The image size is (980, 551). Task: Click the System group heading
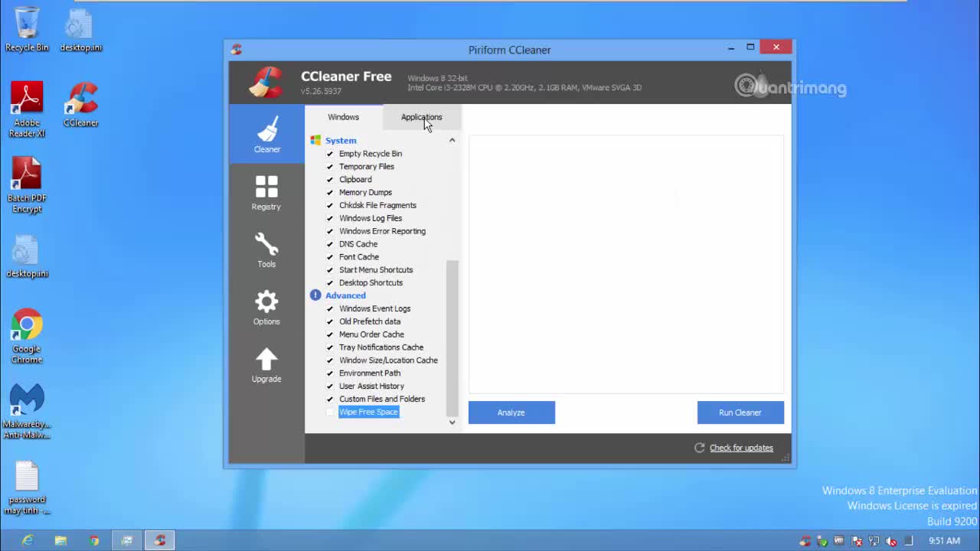(341, 140)
